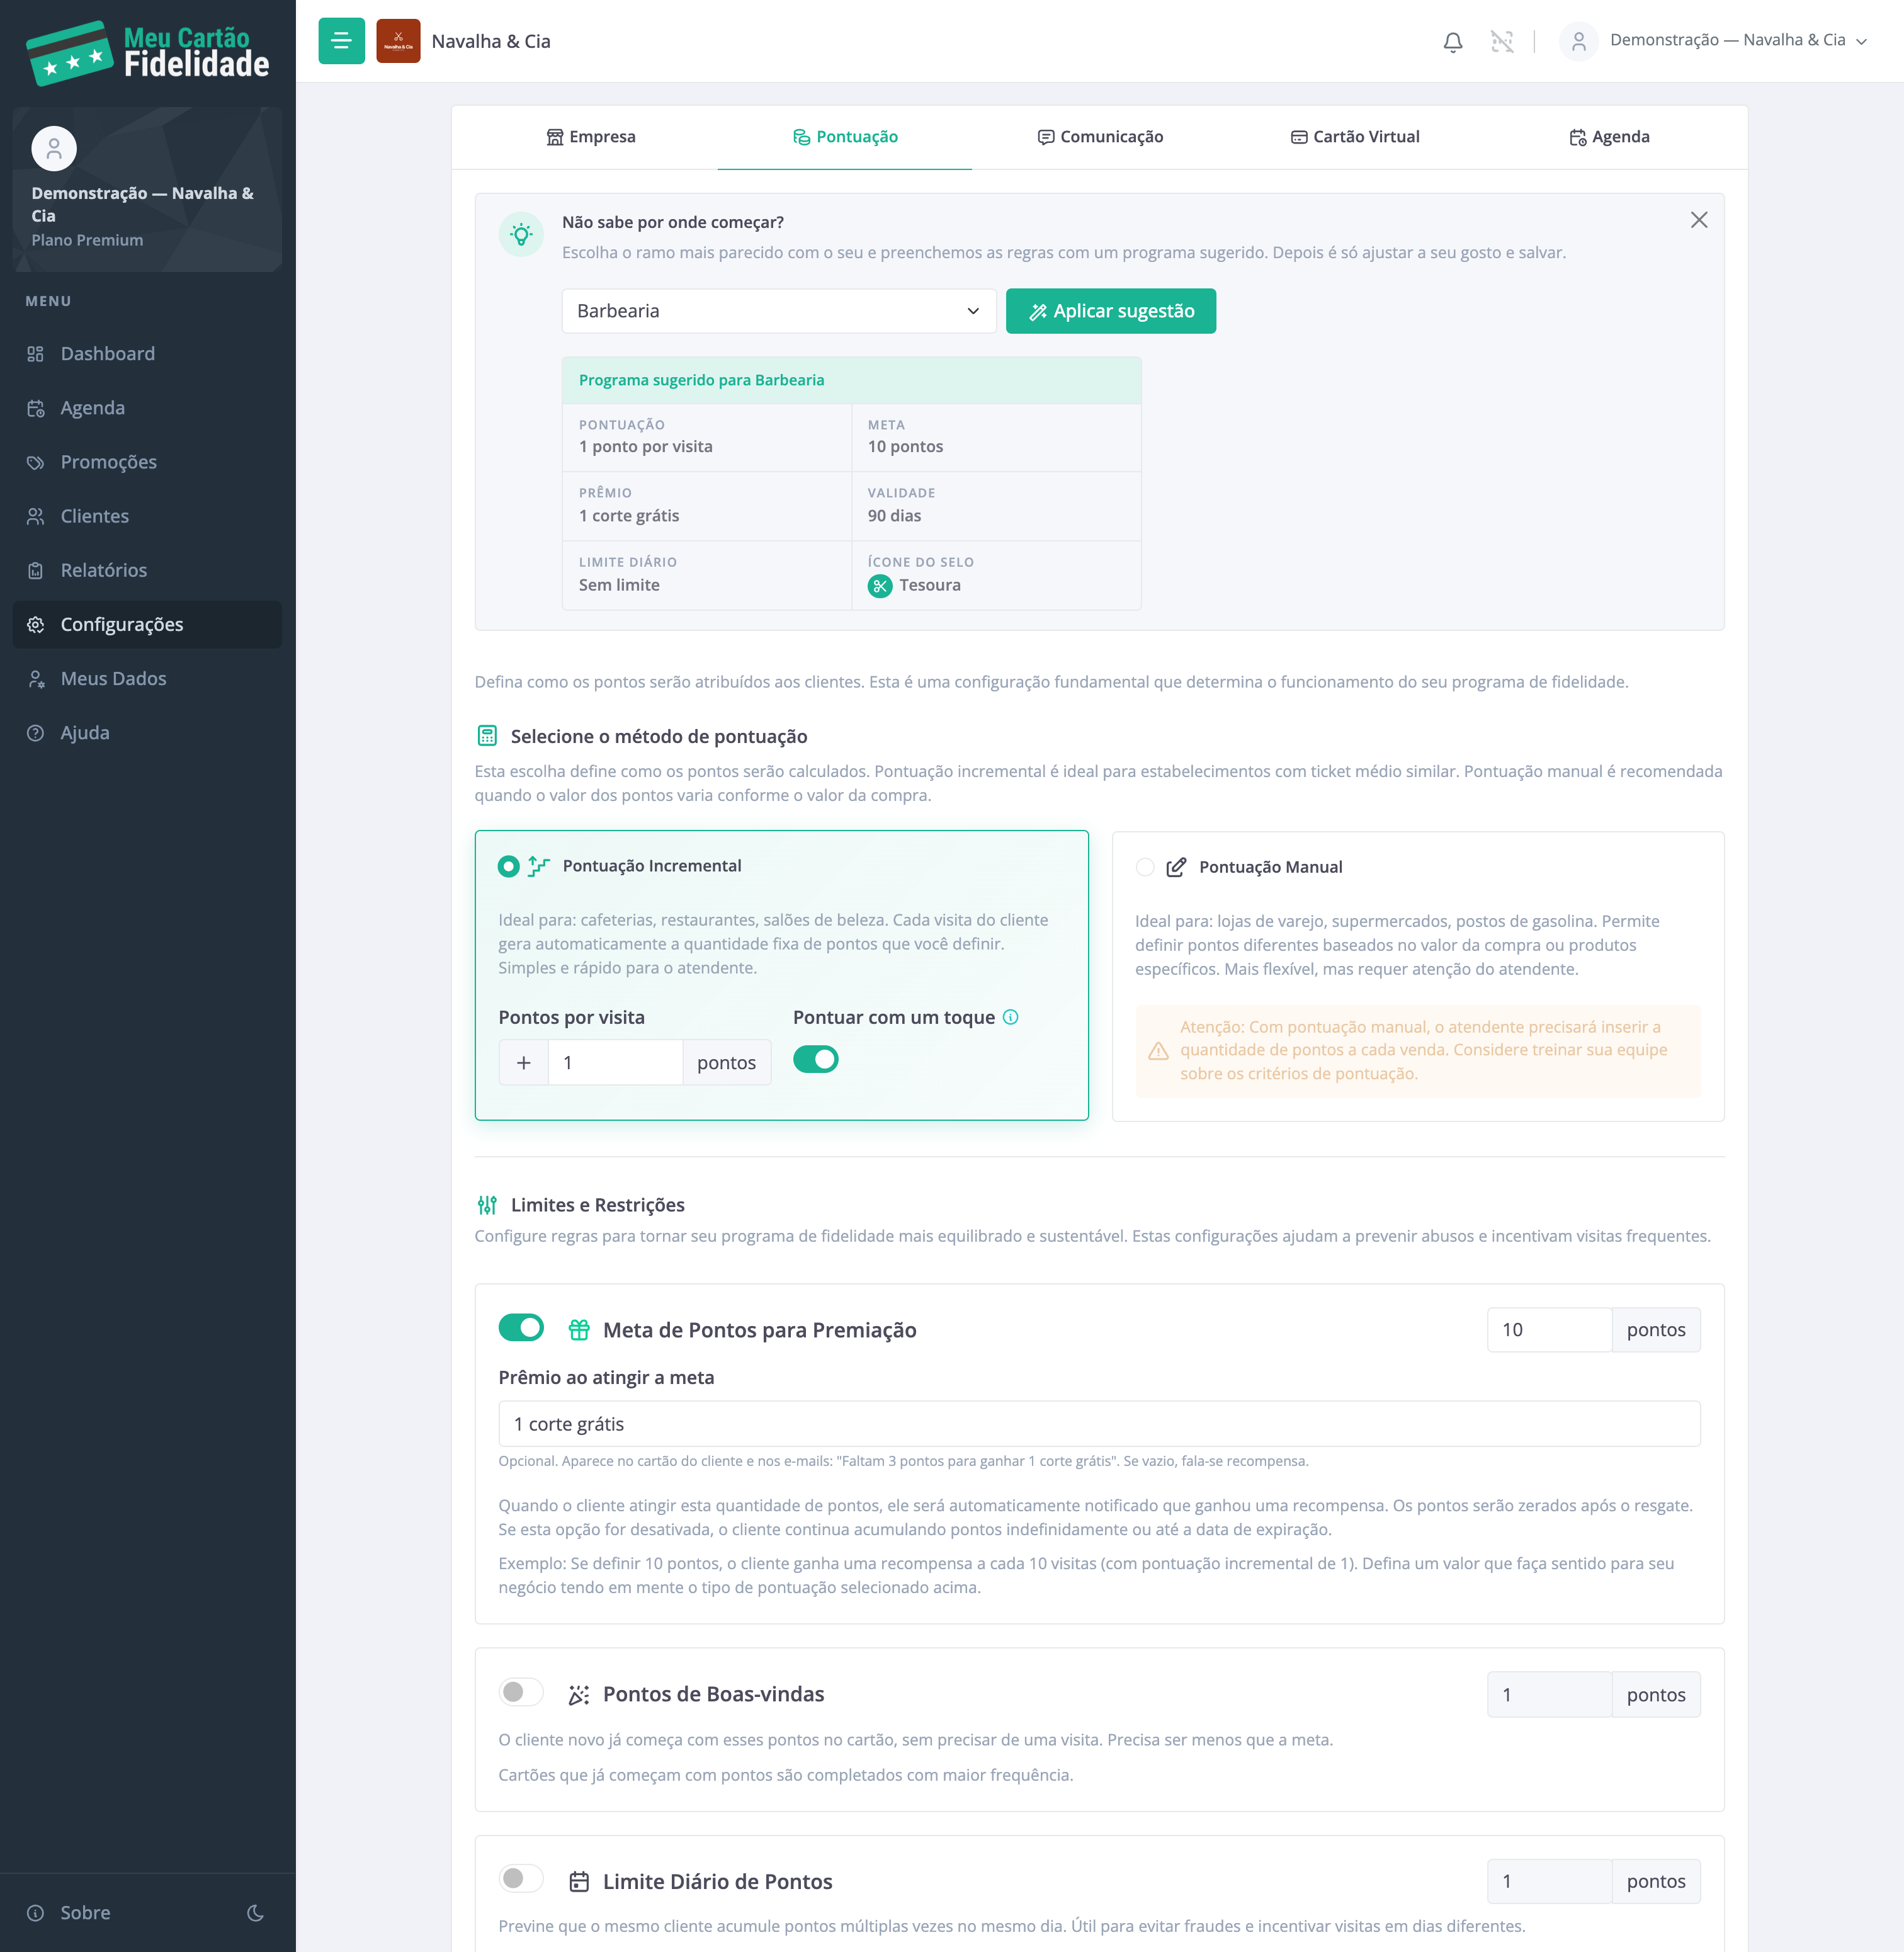Disable the Pontuar com um toque switch
The image size is (1904, 1952).
pyautogui.click(x=815, y=1059)
